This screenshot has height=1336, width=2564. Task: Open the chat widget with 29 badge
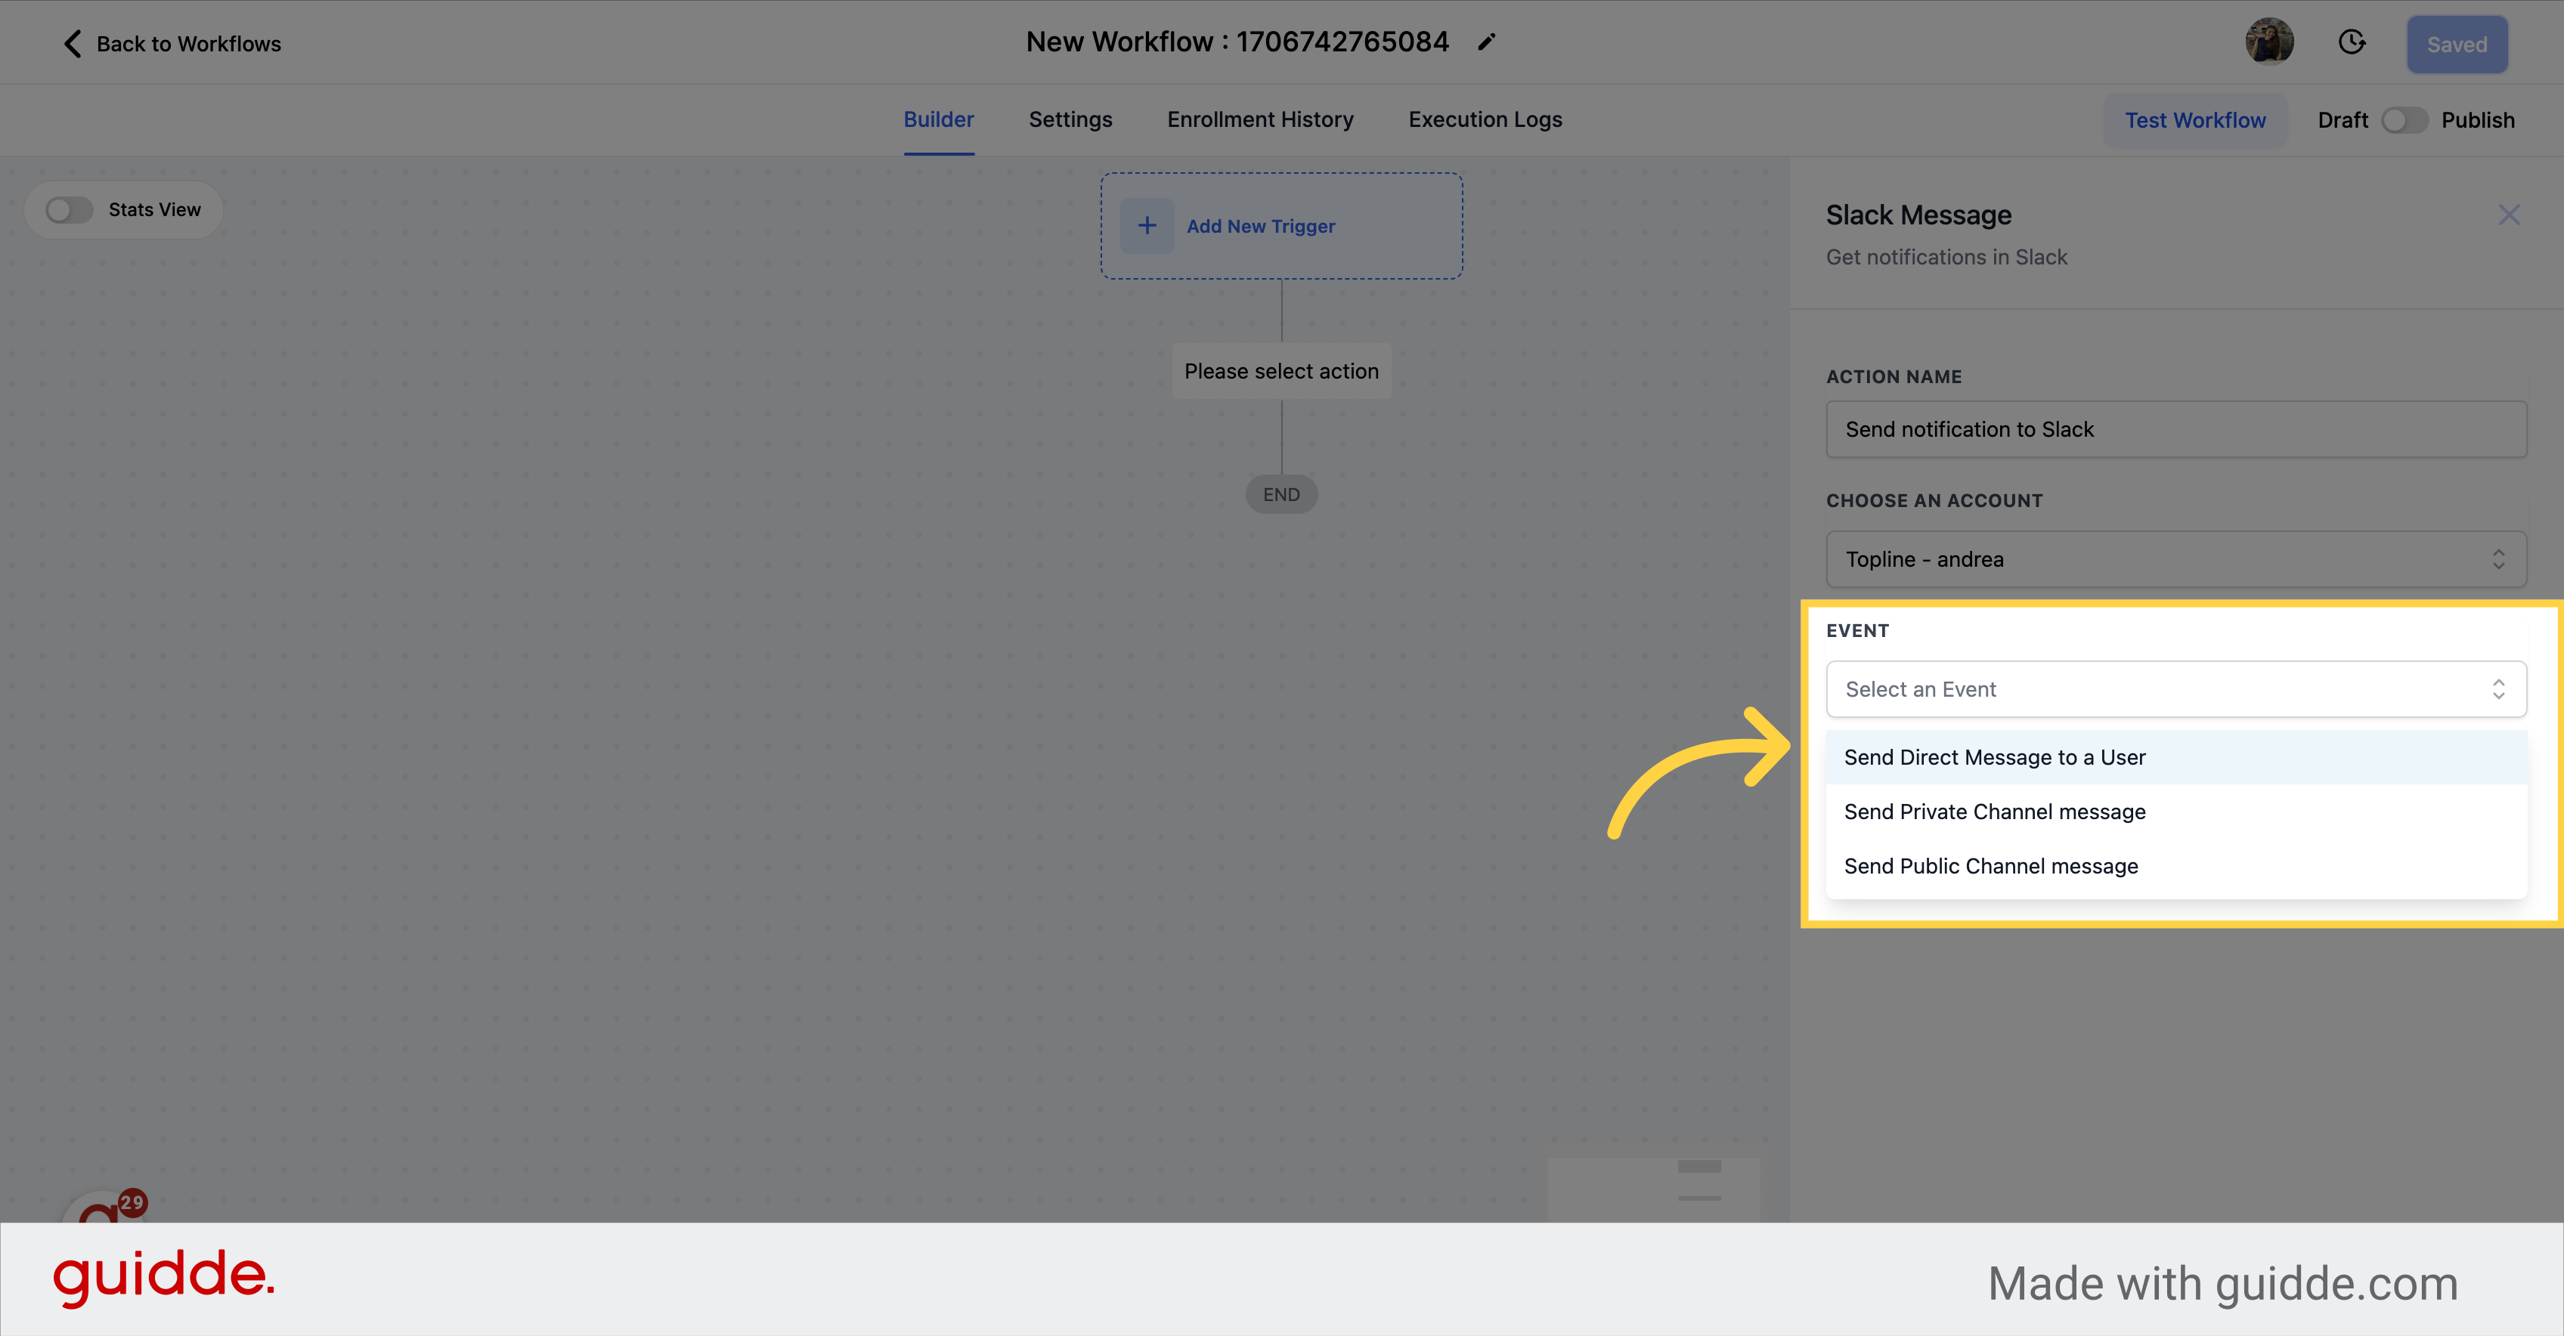click(104, 1206)
